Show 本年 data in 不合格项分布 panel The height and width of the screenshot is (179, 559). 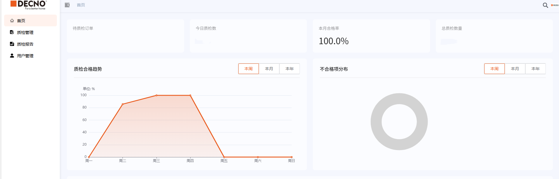click(535, 69)
